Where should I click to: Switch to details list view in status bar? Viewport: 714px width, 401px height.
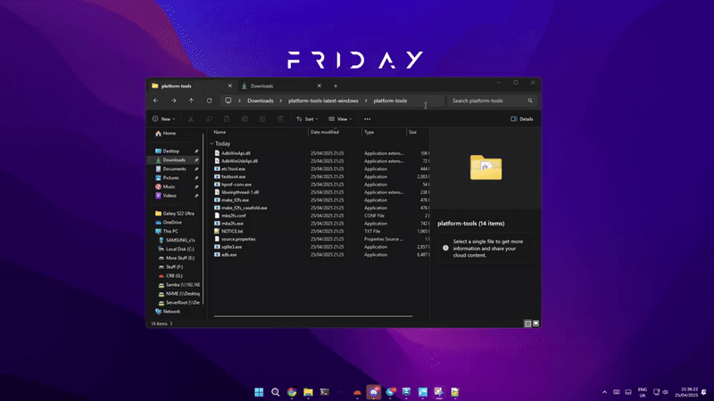[x=527, y=323]
